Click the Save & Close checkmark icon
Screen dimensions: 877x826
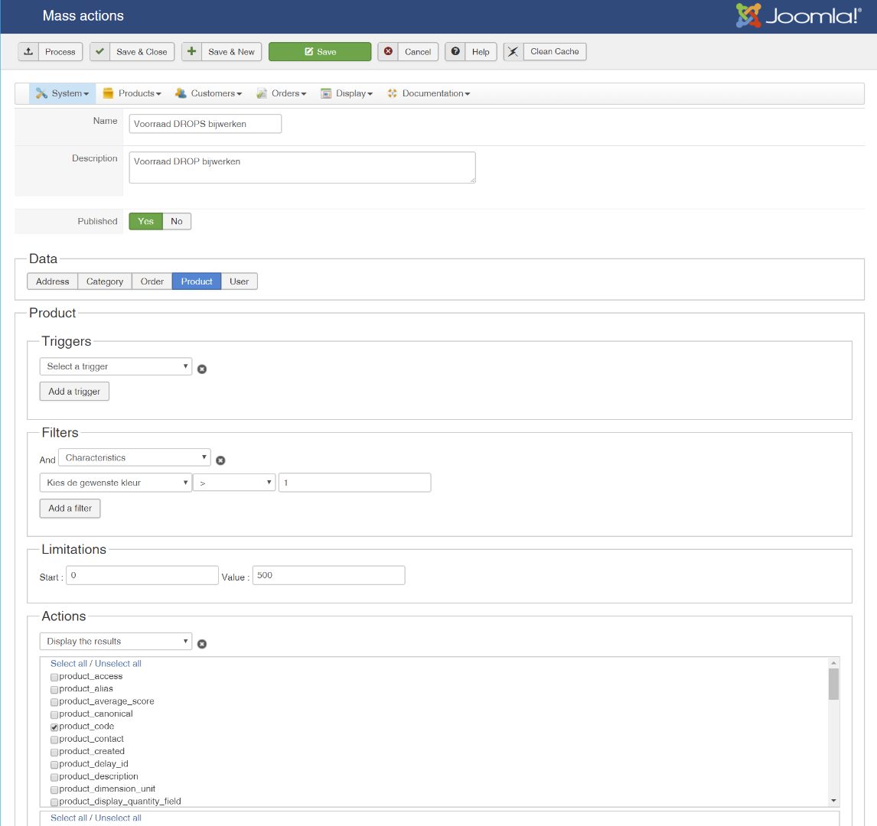click(x=99, y=51)
